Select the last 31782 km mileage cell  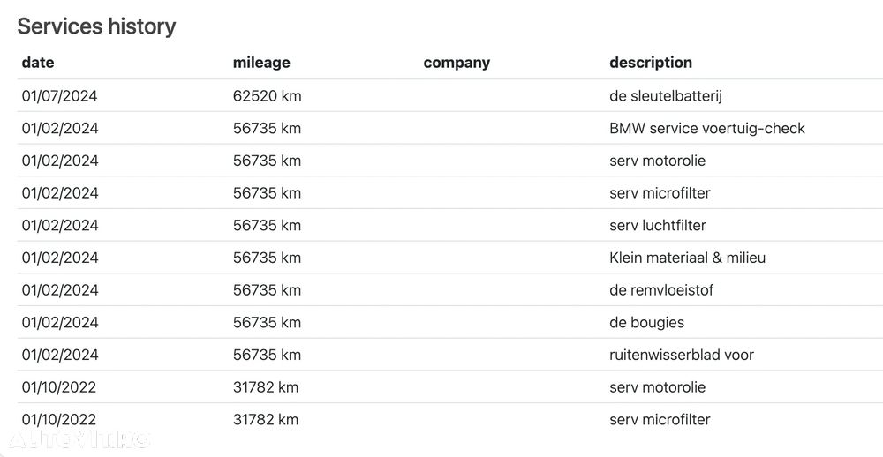tap(265, 420)
